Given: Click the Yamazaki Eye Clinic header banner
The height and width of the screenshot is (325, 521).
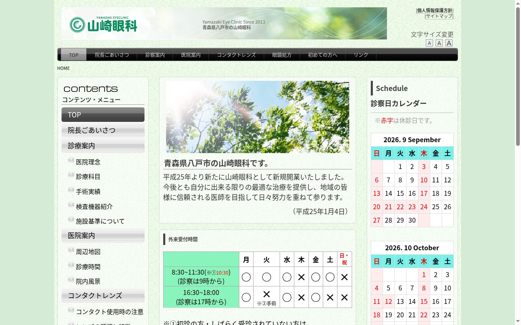Looking at the screenshot, I should [224, 23].
